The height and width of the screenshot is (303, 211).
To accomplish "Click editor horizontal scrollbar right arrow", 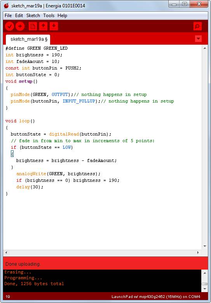I will click(x=198, y=252).
